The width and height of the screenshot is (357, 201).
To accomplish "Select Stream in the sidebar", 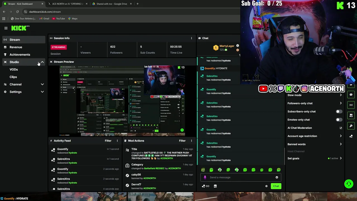I will coord(23,40).
